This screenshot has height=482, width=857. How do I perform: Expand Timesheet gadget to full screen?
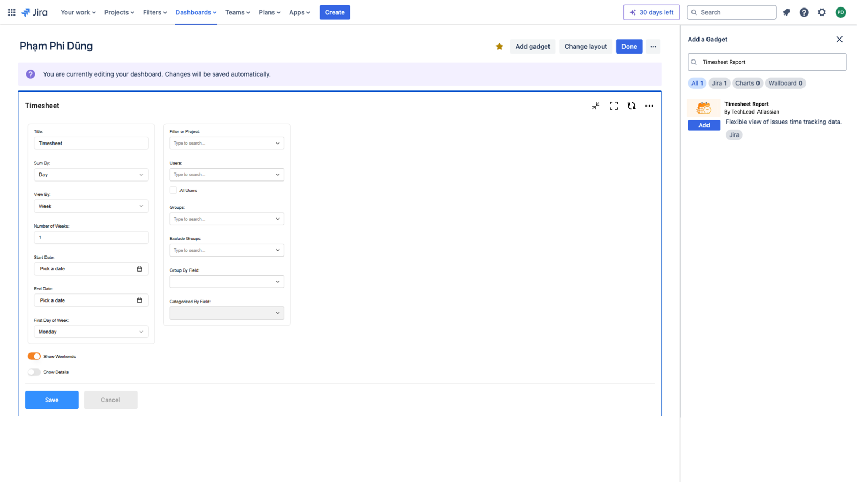click(613, 106)
